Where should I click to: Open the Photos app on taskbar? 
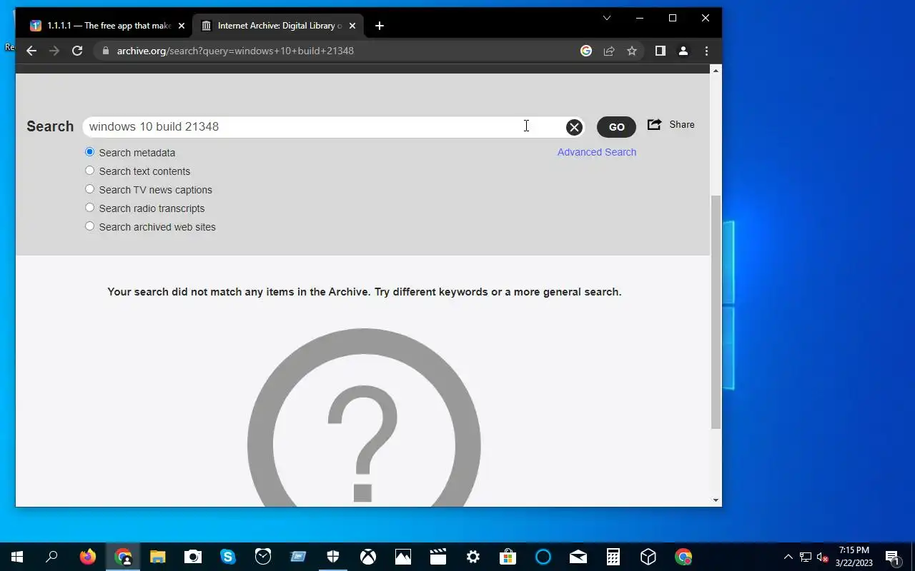(403, 557)
